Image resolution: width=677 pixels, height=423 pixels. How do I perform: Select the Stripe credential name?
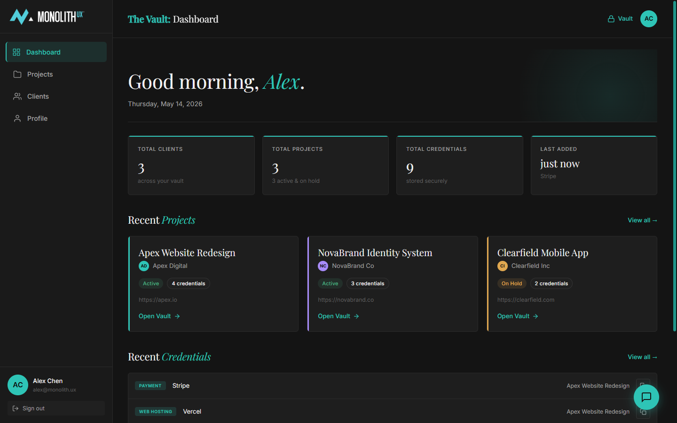coord(181,386)
